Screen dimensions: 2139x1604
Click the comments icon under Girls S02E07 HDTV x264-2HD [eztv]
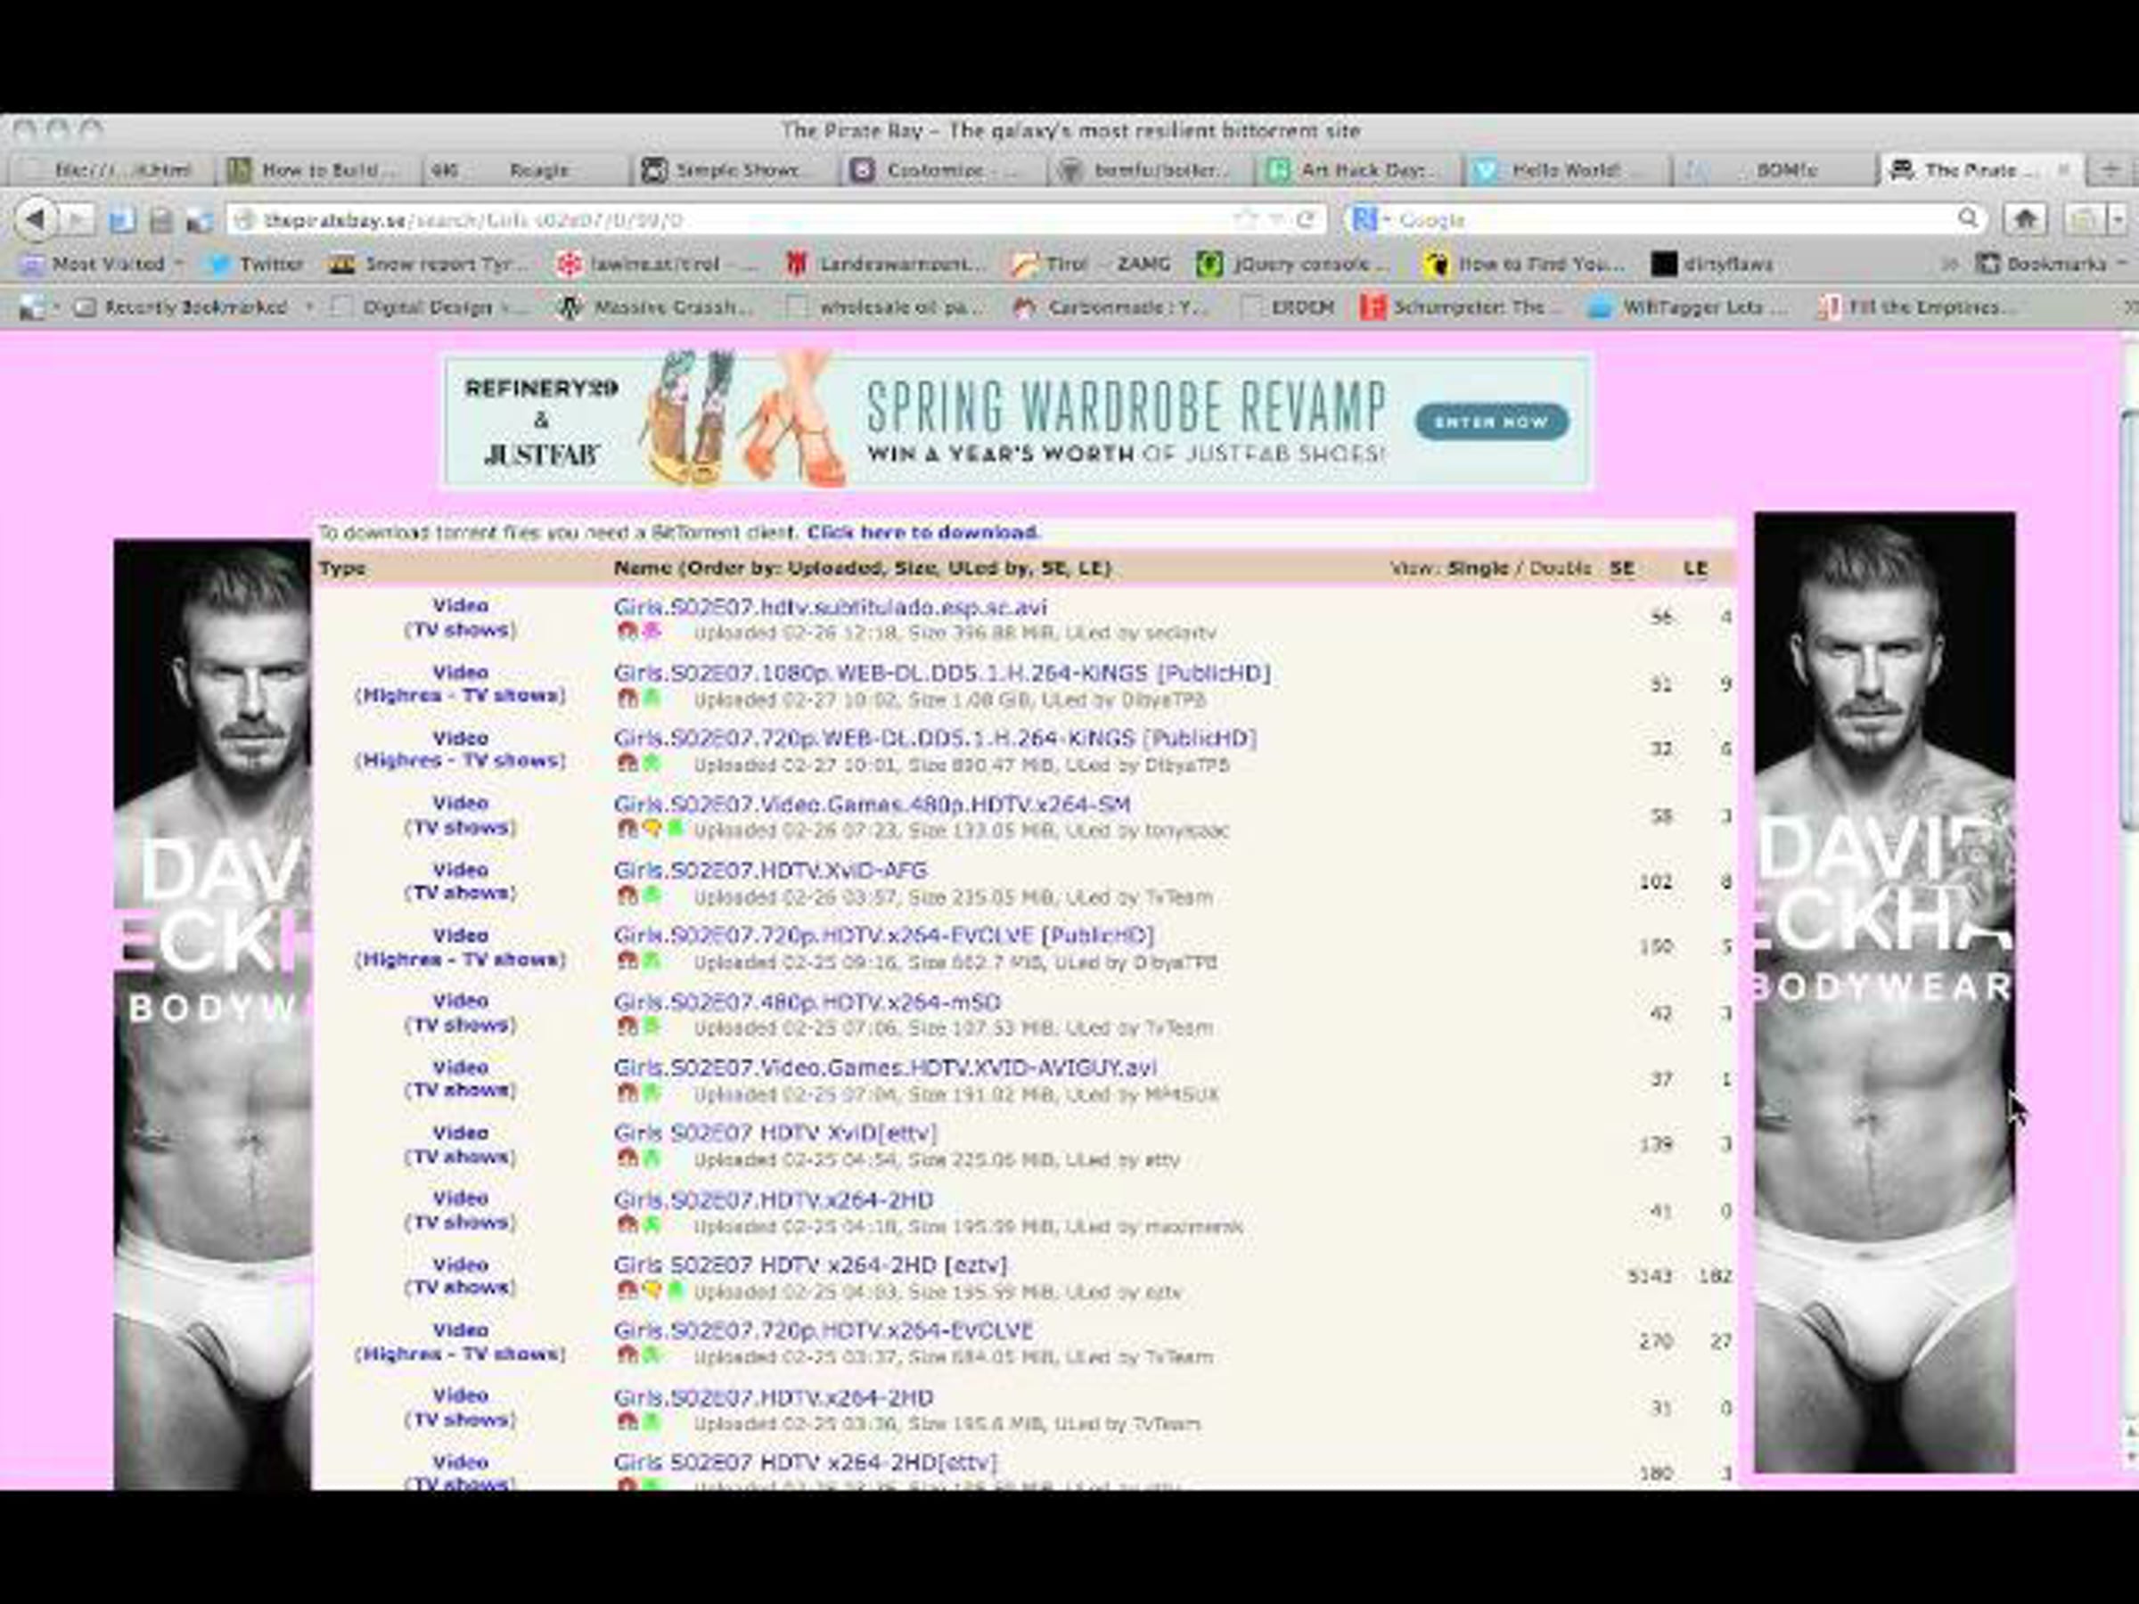click(652, 1290)
